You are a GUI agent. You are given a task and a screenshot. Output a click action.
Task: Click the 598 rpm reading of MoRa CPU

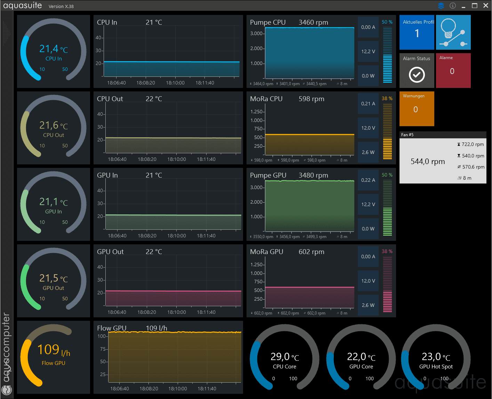click(x=311, y=99)
